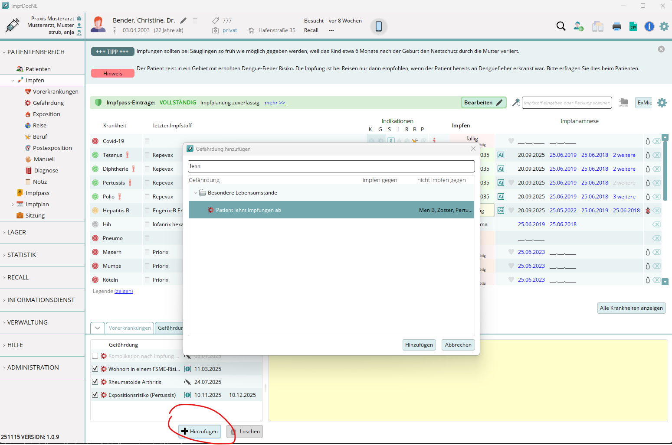Click the blue info icon

pos(649,26)
